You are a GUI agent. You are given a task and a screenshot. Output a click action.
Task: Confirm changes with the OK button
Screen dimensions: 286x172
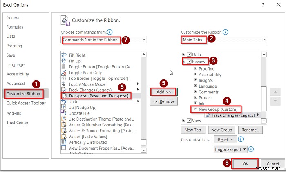pos(245,163)
